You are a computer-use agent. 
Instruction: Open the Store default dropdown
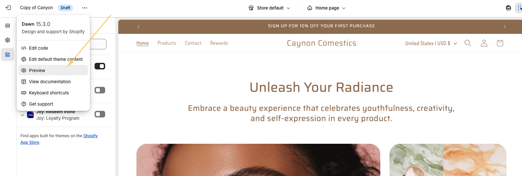[x=270, y=8]
